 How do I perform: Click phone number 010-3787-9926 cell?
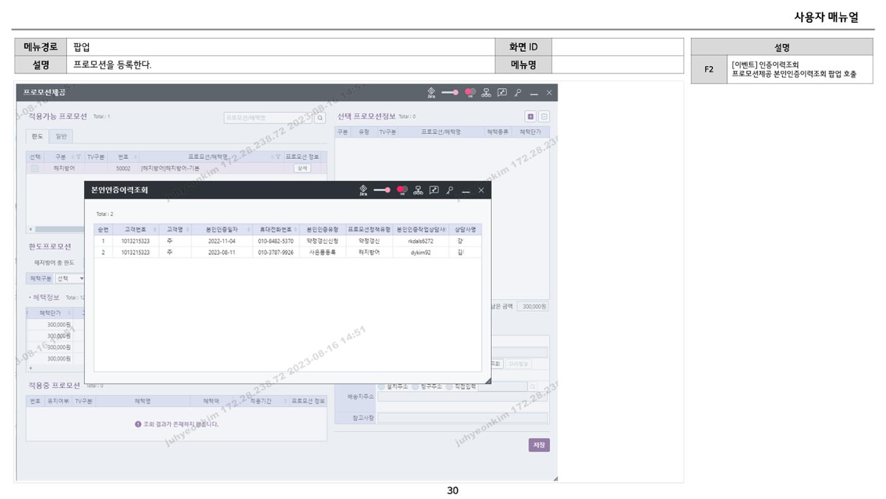[x=275, y=252]
